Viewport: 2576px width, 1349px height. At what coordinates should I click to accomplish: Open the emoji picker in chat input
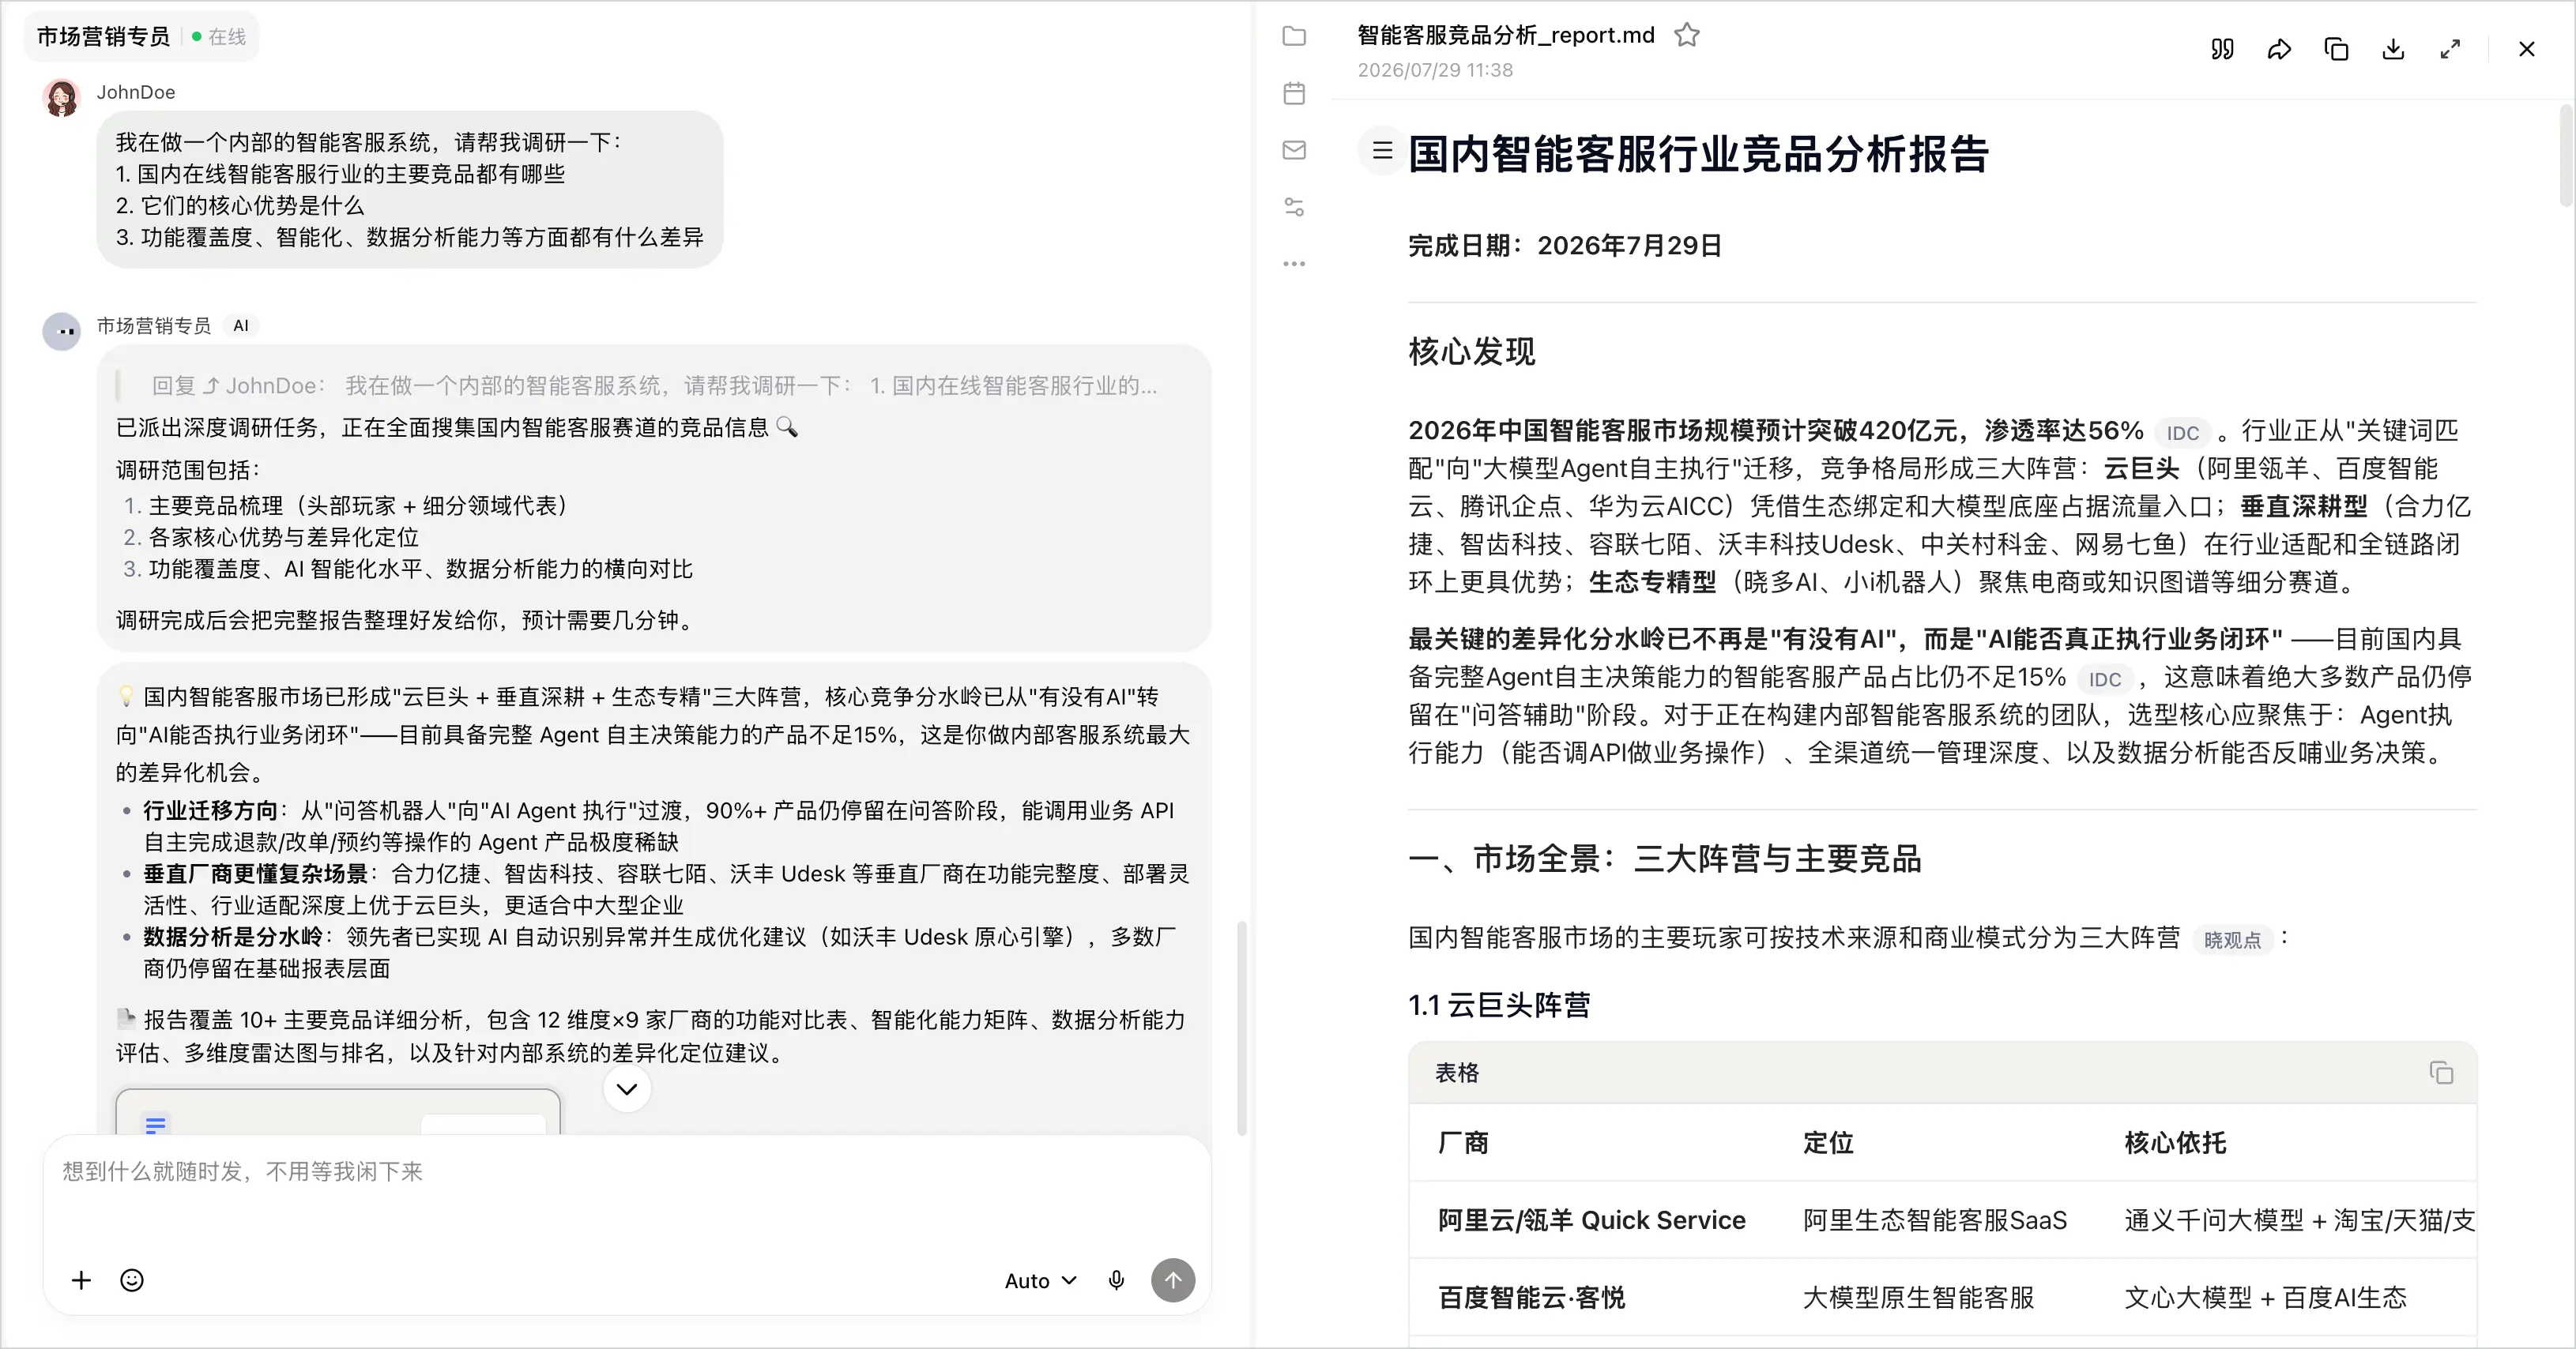click(x=132, y=1280)
